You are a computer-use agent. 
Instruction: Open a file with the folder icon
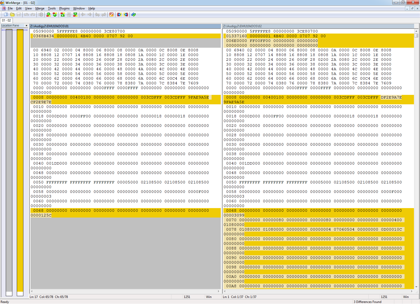pos(12,15)
